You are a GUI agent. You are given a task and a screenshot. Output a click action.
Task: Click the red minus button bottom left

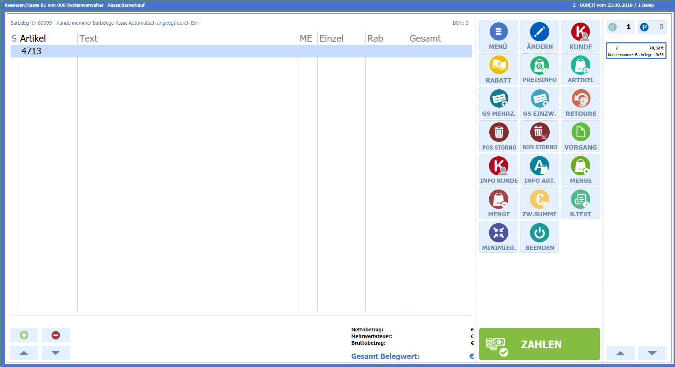tap(56, 335)
